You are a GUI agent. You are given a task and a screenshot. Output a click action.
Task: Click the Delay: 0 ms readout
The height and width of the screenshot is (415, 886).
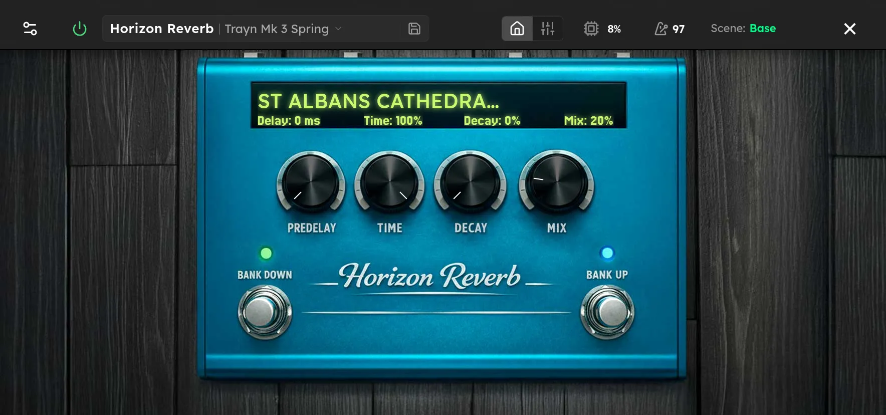click(x=289, y=121)
